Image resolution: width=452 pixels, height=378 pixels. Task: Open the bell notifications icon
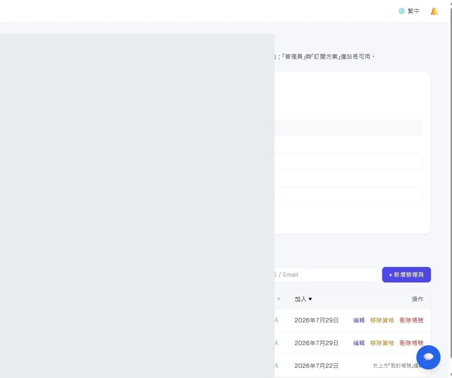tap(434, 11)
